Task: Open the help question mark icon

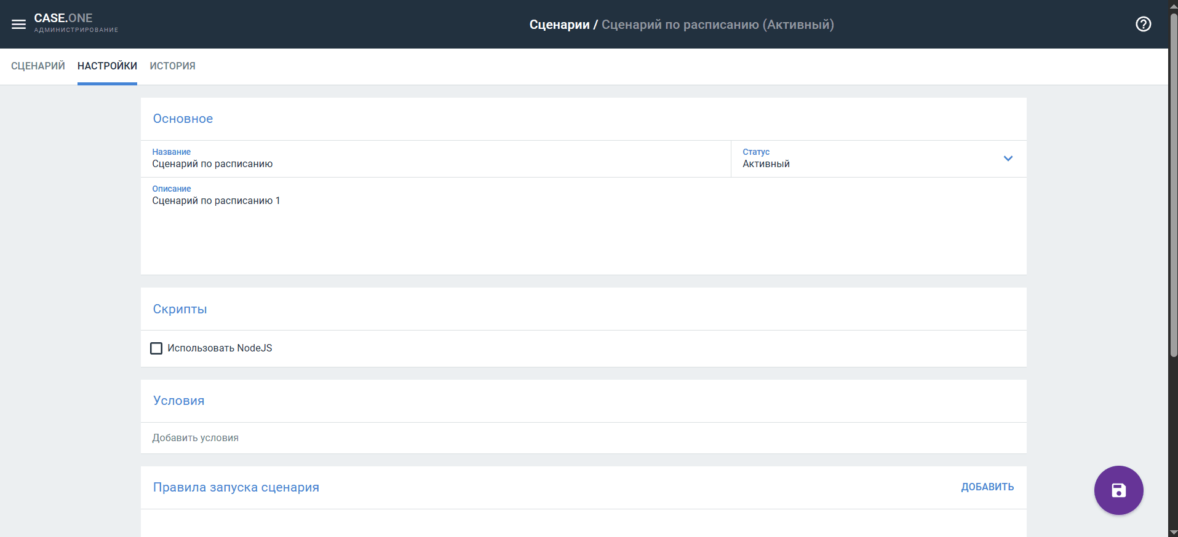Action: pos(1143,25)
